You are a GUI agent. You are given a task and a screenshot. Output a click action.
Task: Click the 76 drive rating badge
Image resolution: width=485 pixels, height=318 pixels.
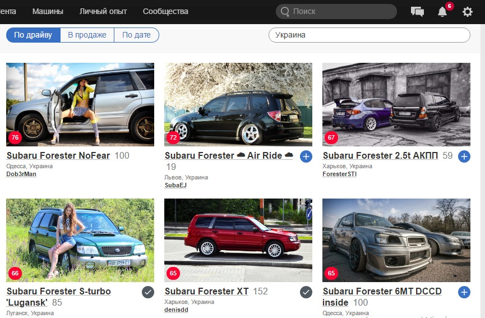[15, 137]
